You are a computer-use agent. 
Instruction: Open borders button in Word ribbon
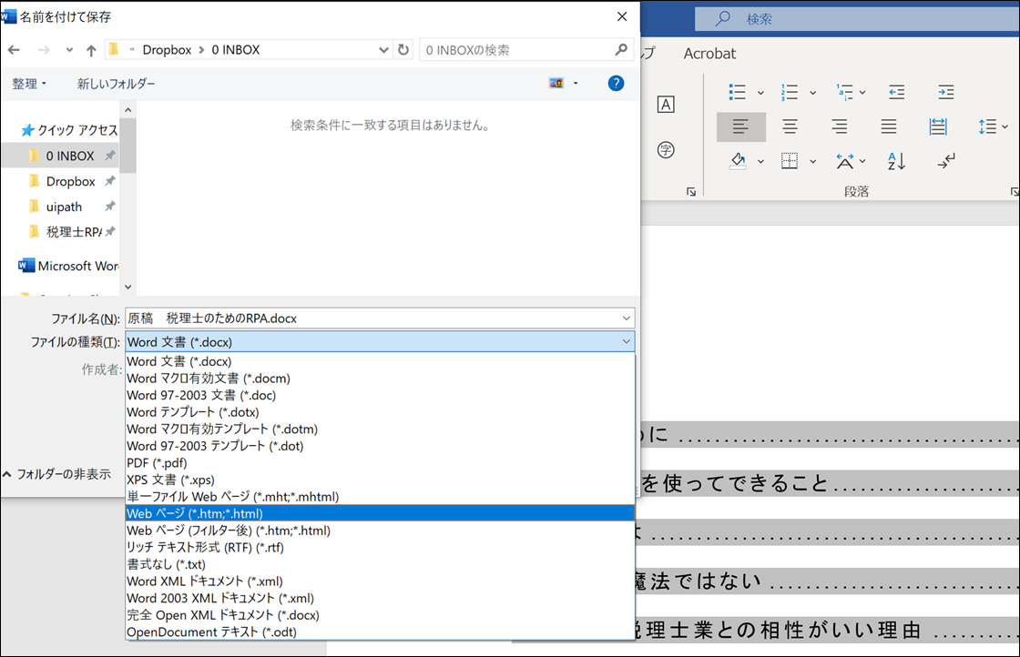pos(789,160)
